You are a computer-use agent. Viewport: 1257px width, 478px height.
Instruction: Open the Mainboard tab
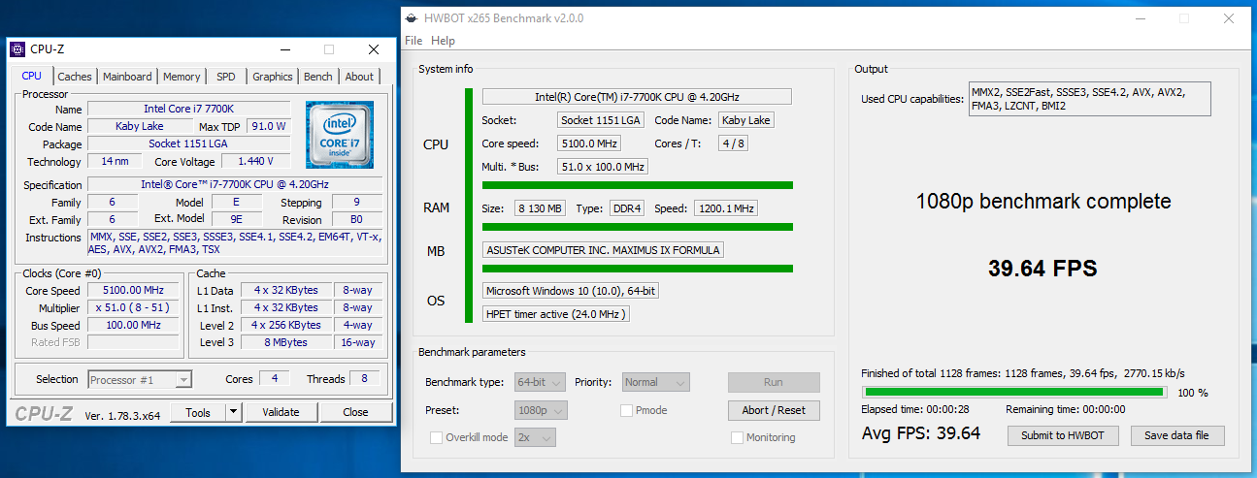click(x=127, y=77)
